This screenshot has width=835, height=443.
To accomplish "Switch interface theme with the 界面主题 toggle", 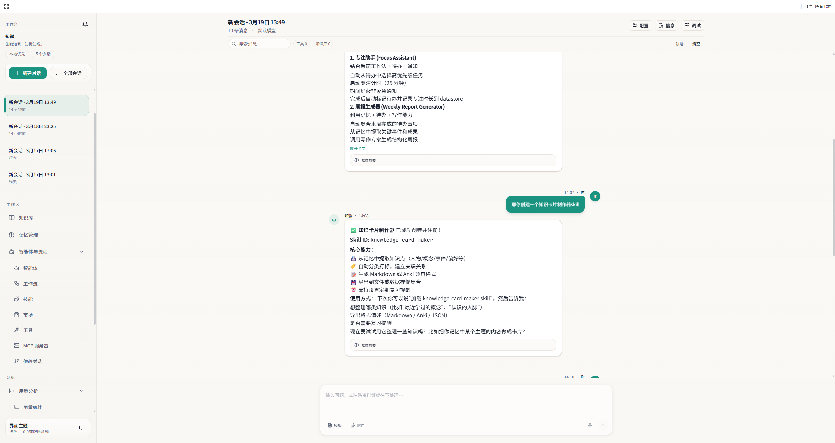I will (81, 428).
